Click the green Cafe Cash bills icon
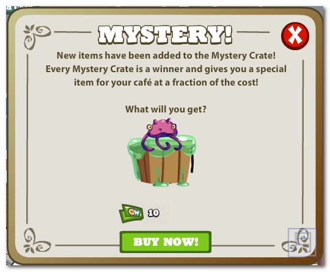Viewport: 330px width, 272px height. point(131,213)
